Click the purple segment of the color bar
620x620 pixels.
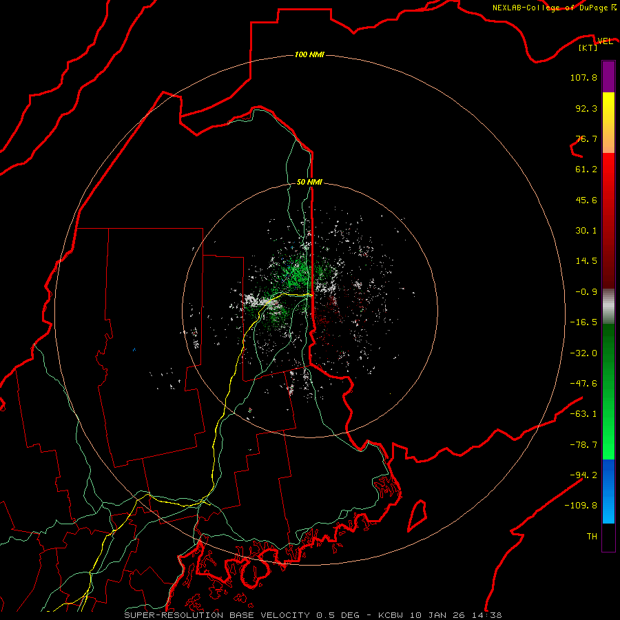[x=608, y=76]
